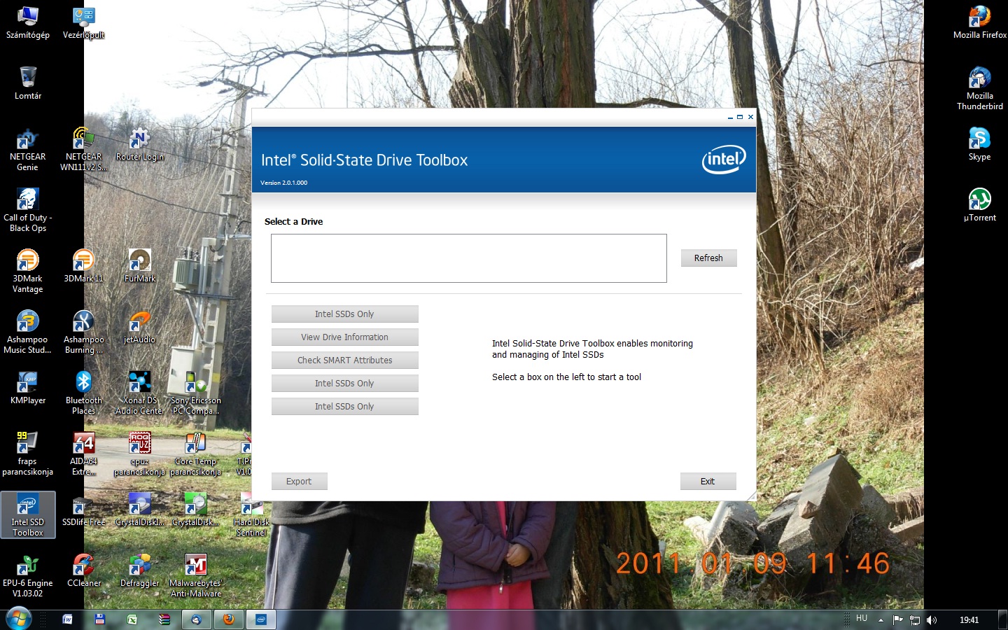The image size is (1008, 630).
Task: Select Intel SSD Toolbox desktop icon
Action: point(28,515)
